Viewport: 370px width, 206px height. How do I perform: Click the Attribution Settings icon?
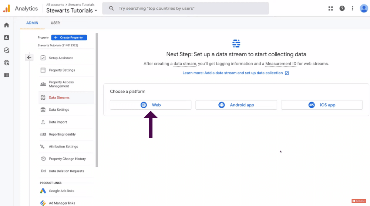[x=42, y=146]
